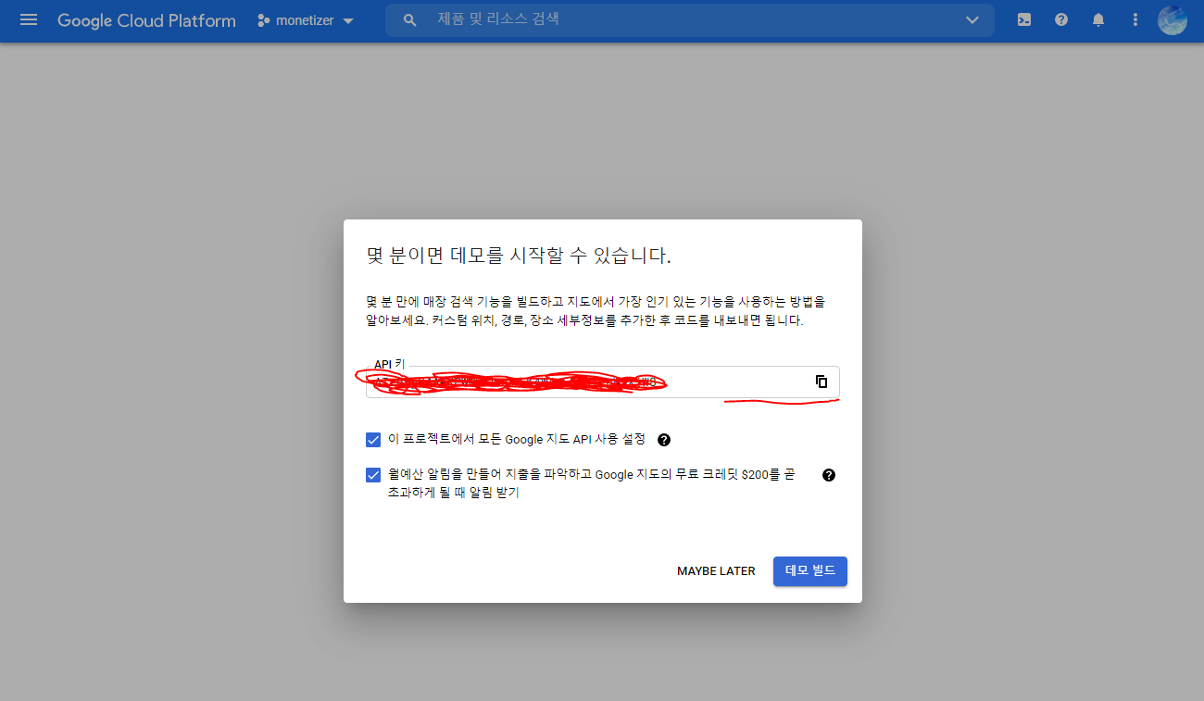The image size is (1204, 701).
Task: Show help for budget alert option
Action: (829, 475)
